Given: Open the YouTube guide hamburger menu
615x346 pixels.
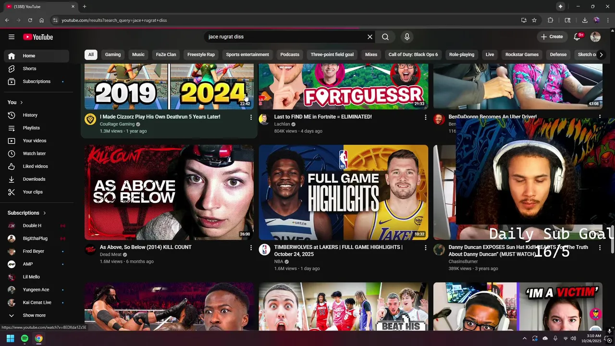Looking at the screenshot, I should [x=12, y=37].
